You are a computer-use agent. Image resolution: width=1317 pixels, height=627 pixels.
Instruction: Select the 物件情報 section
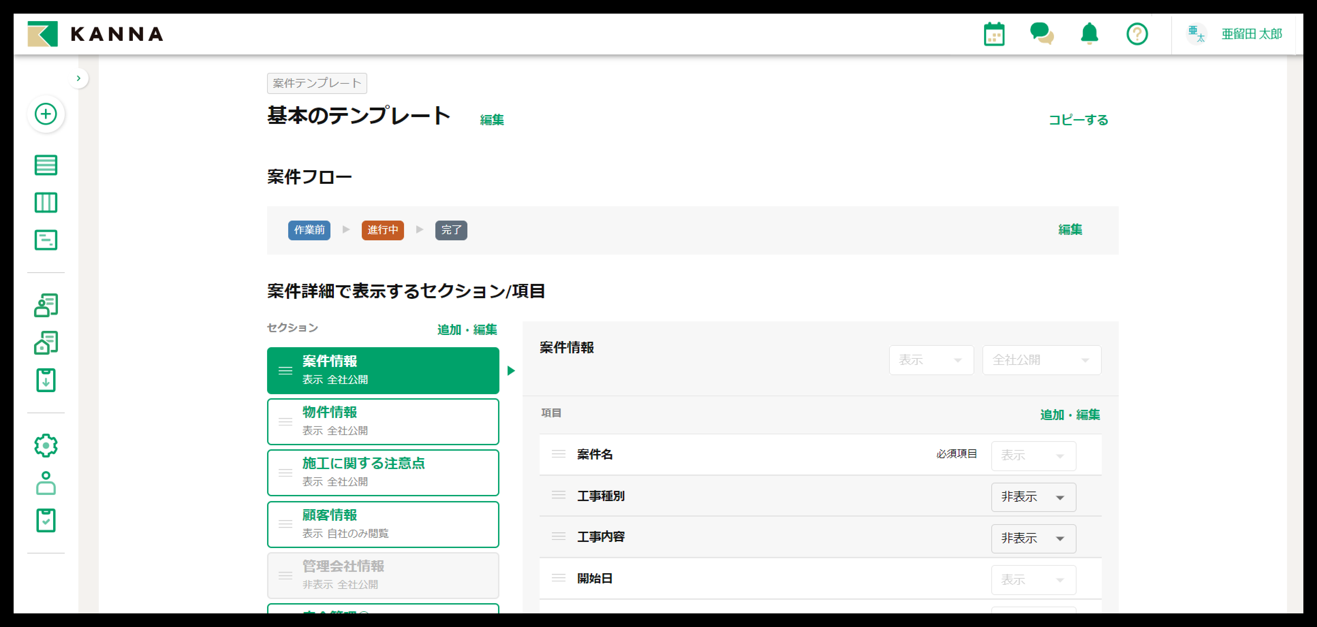point(383,422)
